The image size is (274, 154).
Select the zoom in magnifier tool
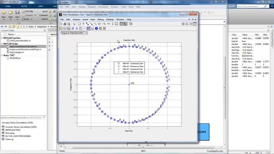(104, 24)
